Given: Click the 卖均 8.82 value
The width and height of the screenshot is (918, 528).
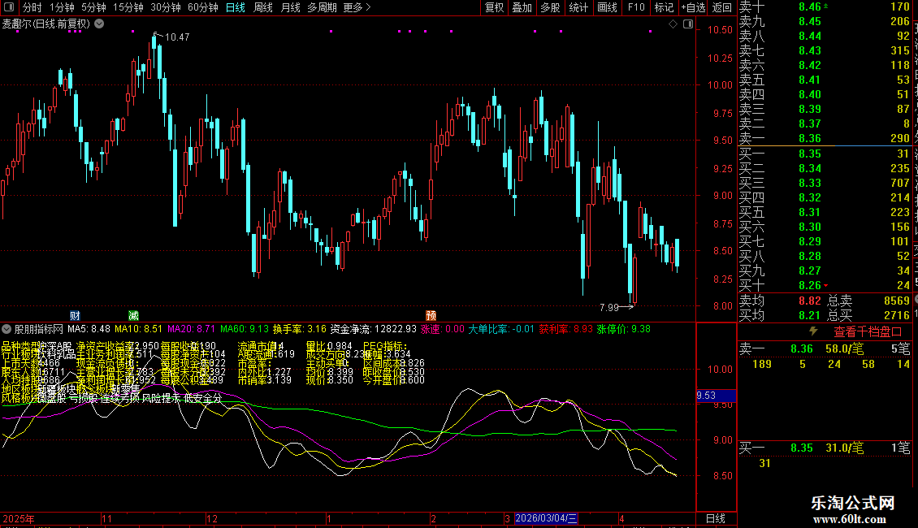Looking at the screenshot, I should click(810, 301).
